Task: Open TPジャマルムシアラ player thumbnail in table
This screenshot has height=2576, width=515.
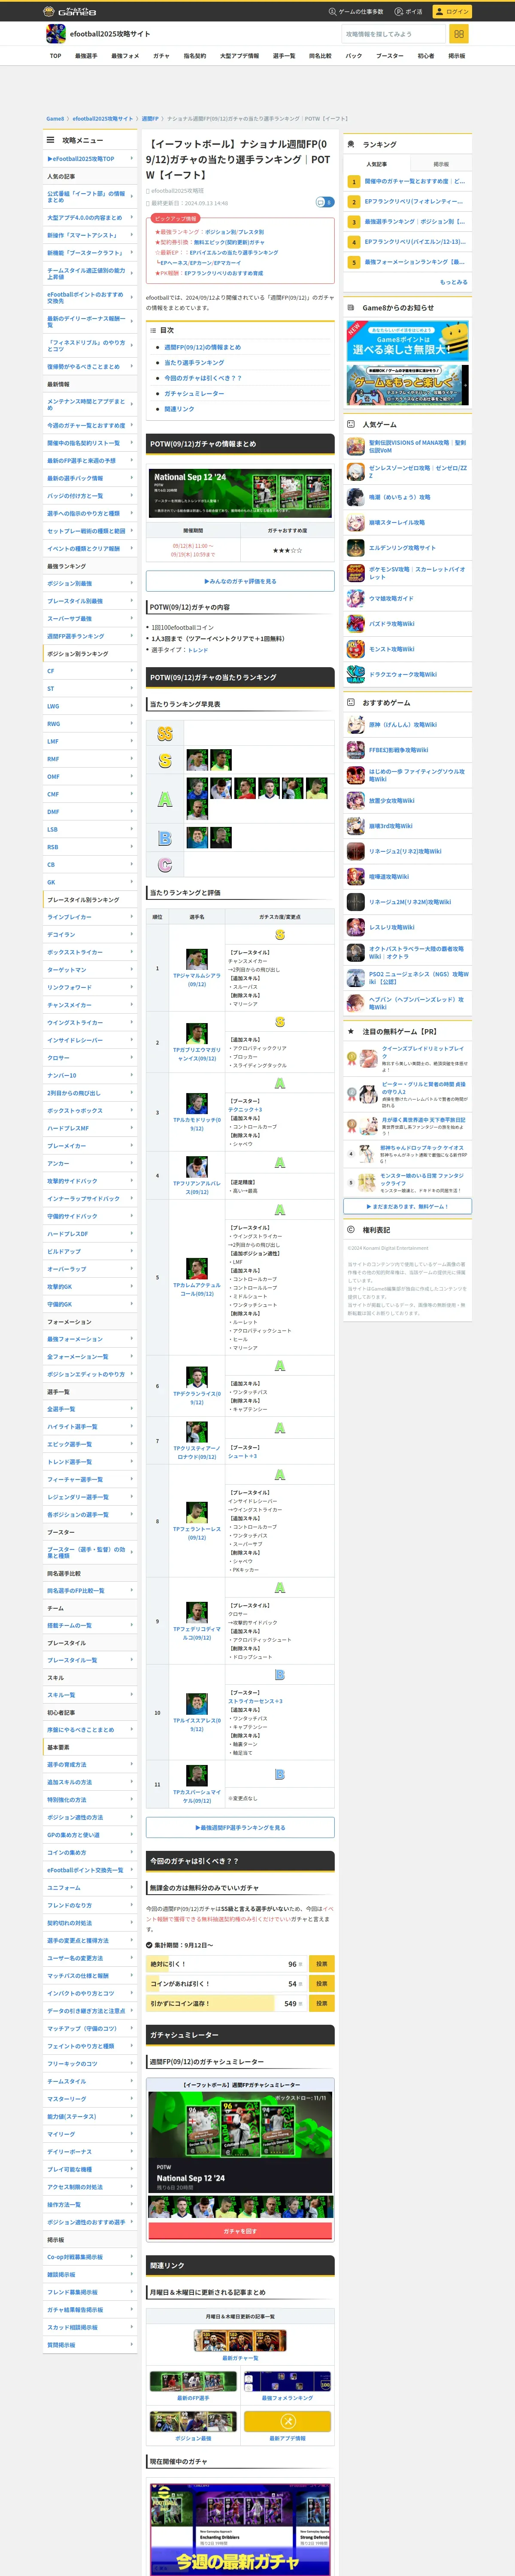Action: tap(197, 959)
